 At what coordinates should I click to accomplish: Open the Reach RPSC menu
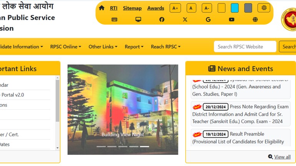tap(165, 47)
